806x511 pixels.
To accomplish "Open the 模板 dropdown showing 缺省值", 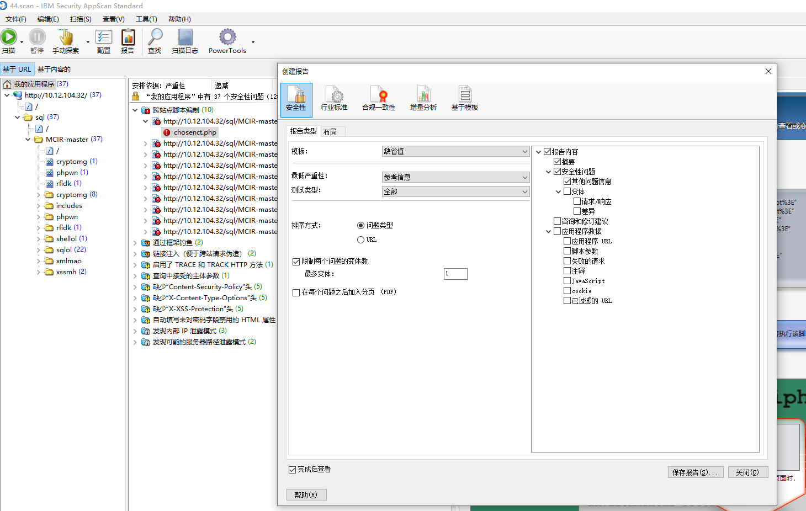I will coord(455,151).
